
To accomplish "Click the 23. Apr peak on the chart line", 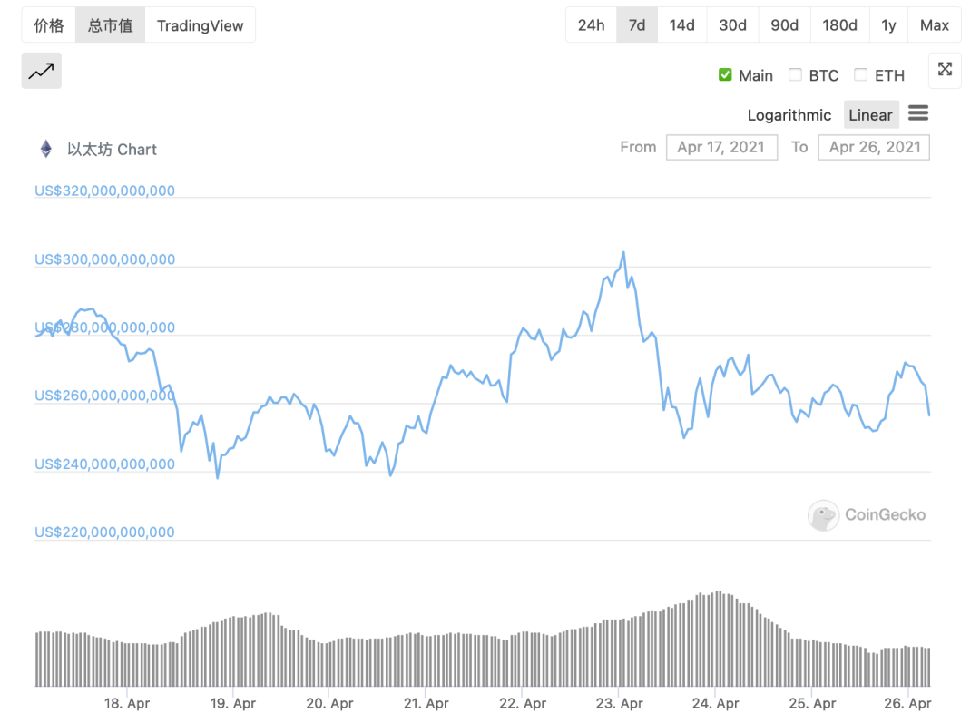I will pyautogui.click(x=623, y=253).
